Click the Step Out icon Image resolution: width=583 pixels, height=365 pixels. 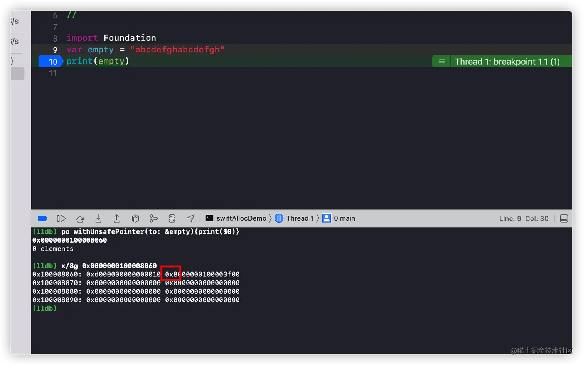click(116, 219)
